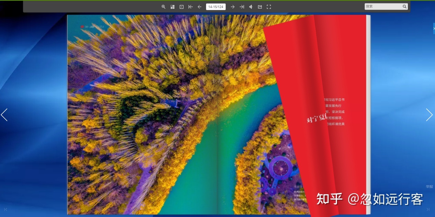The width and height of the screenshot is (435, 217).
Task: Click bottom-left first page corner arrow
Action: tap(5, 209)
